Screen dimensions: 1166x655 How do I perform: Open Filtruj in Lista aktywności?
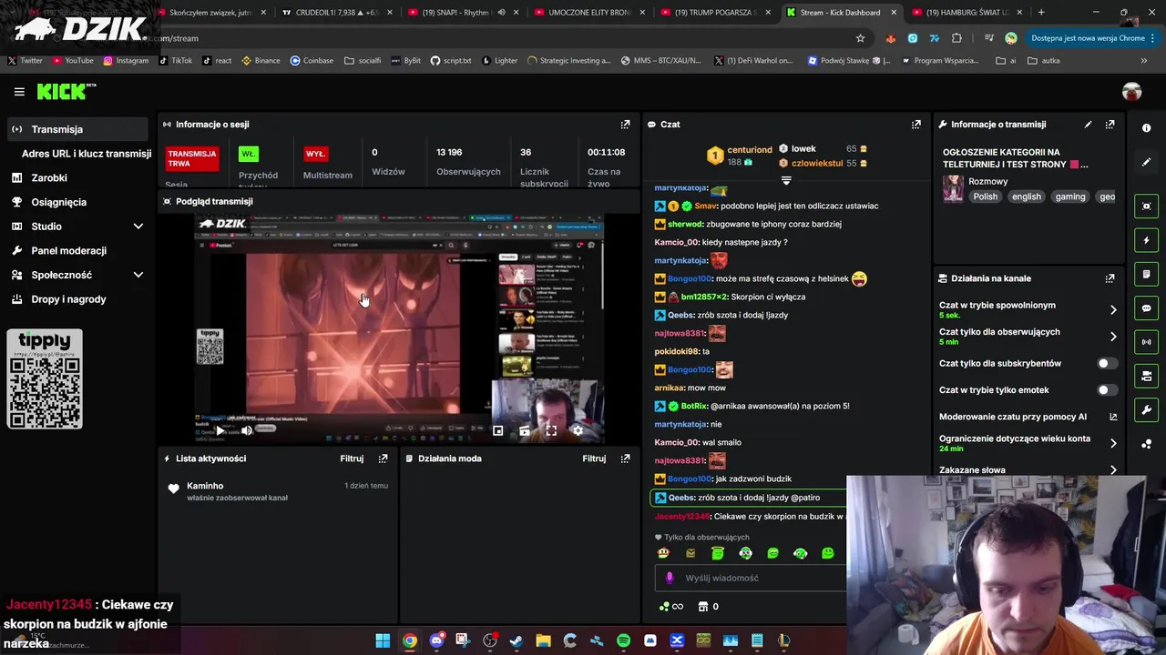point(352,458)
